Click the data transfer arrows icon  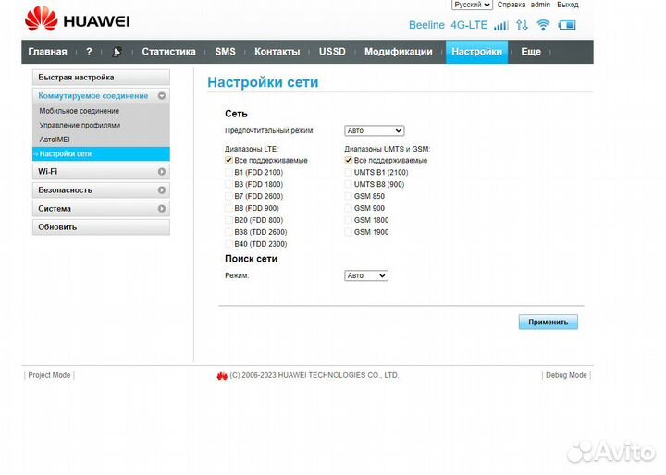[522, 25]
